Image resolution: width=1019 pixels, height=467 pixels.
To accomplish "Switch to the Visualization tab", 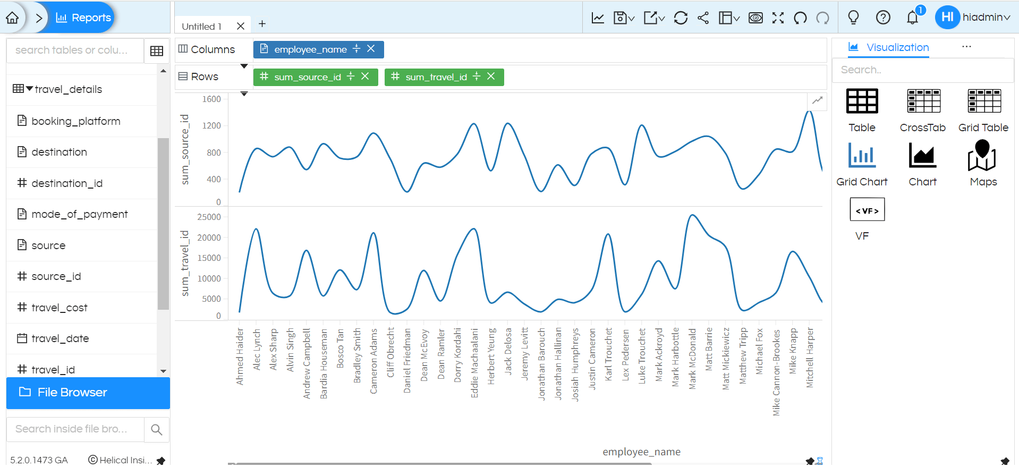I will [x=888, y=47].
